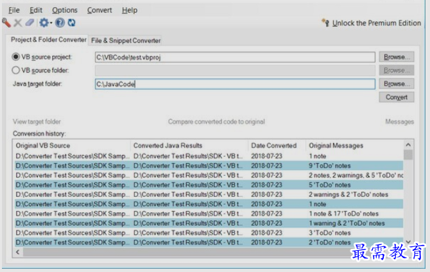Image resolution: width=430 pixels, height=272 pixels.
Task: Click the history list scroll up arrow
Action: coord(408,145)
